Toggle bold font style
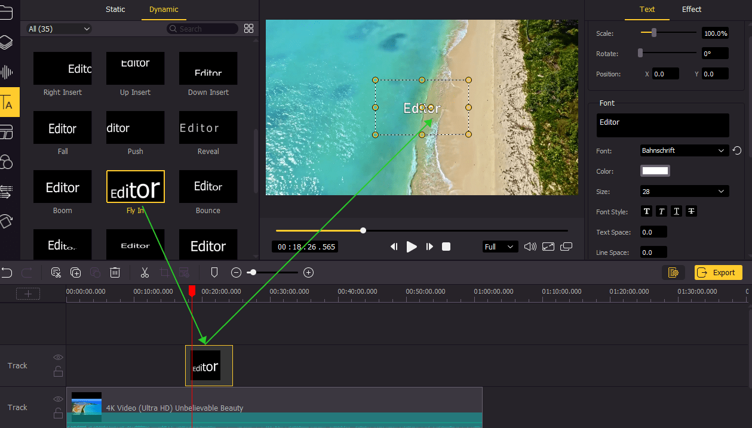Screen dimensions: 752x428 click(x=646, y=211)
